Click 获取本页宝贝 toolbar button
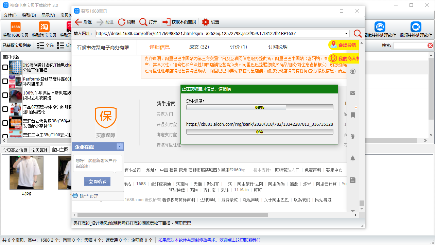 (179, 22)
